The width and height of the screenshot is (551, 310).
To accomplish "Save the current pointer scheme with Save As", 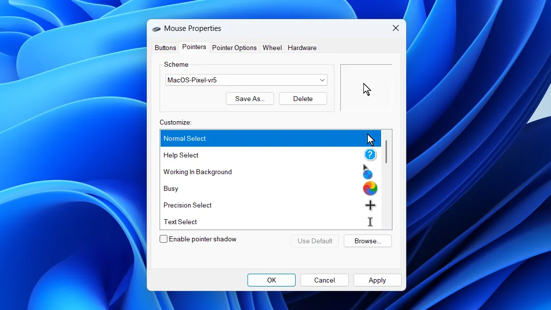I will pos(249,99).
